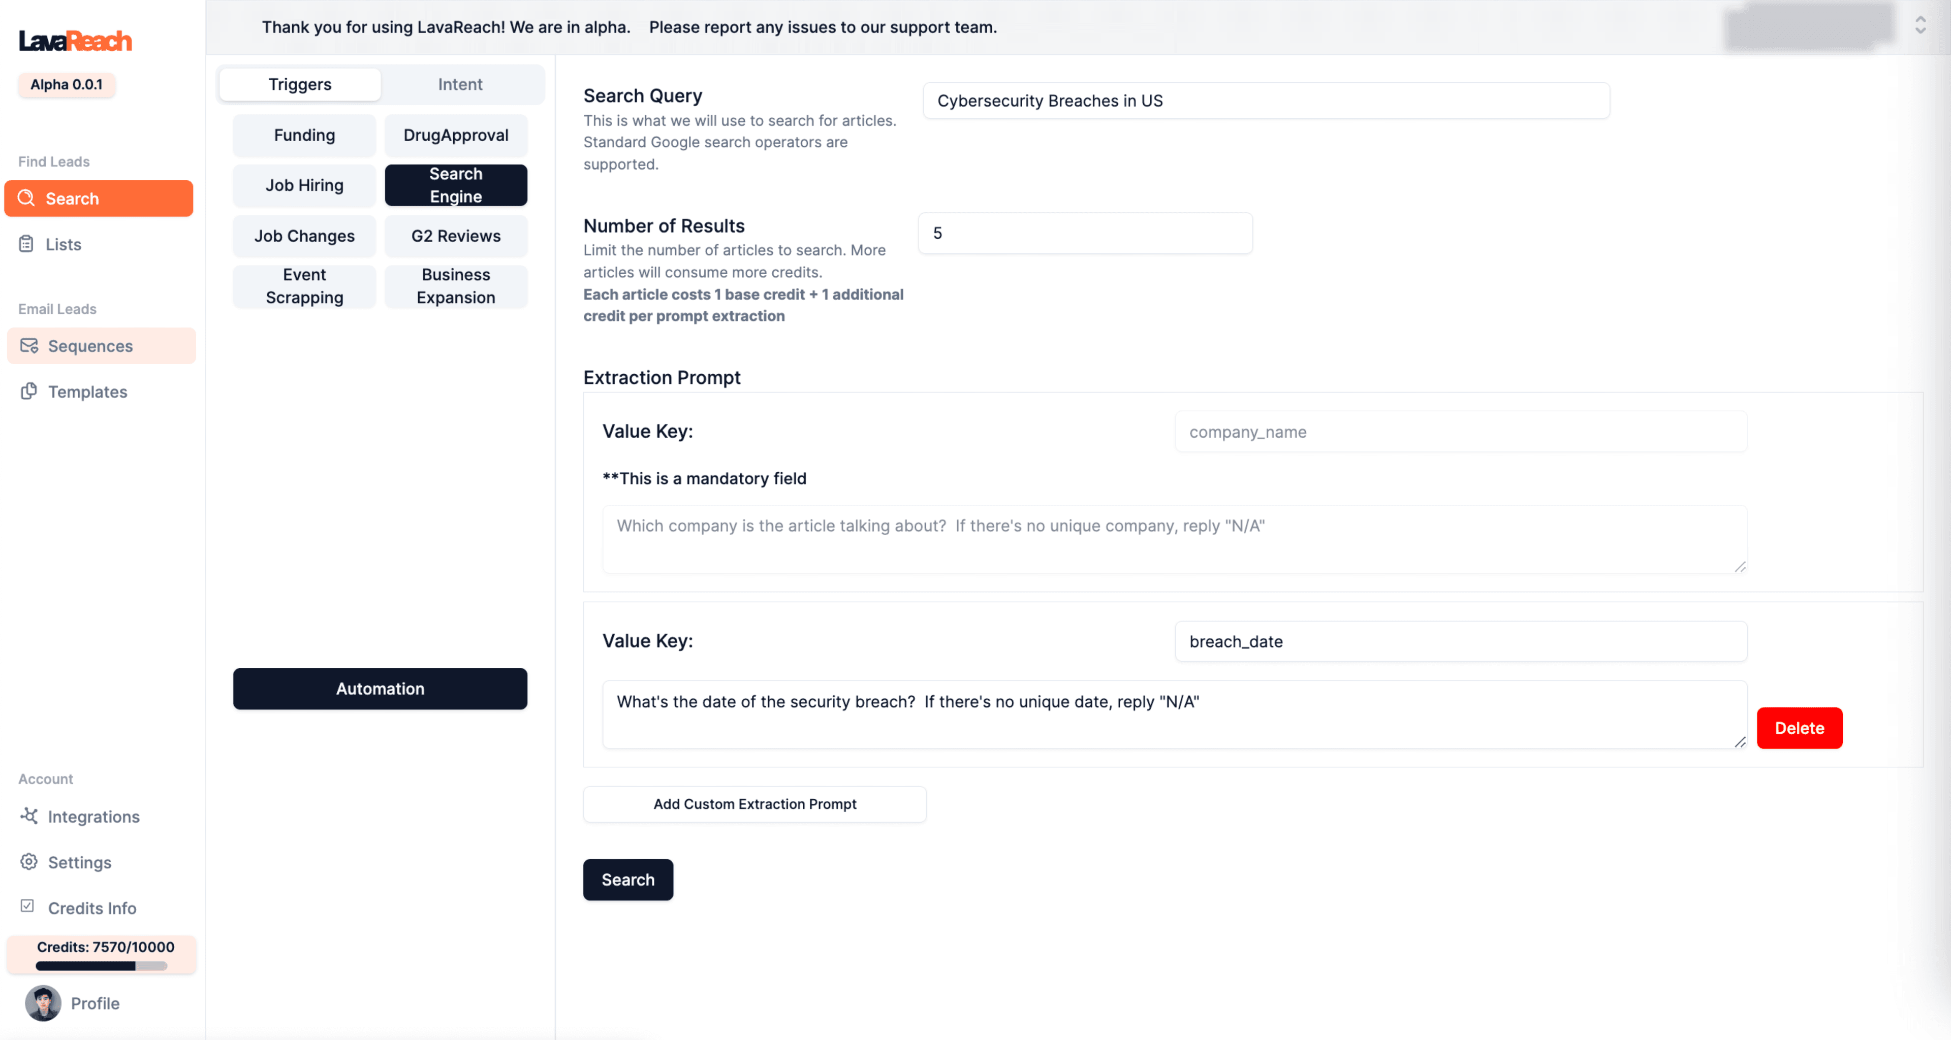Click the Delete button for breach_date prompt
Viewport: 1951px width, 1040px height.
[x=1799, y=728]
